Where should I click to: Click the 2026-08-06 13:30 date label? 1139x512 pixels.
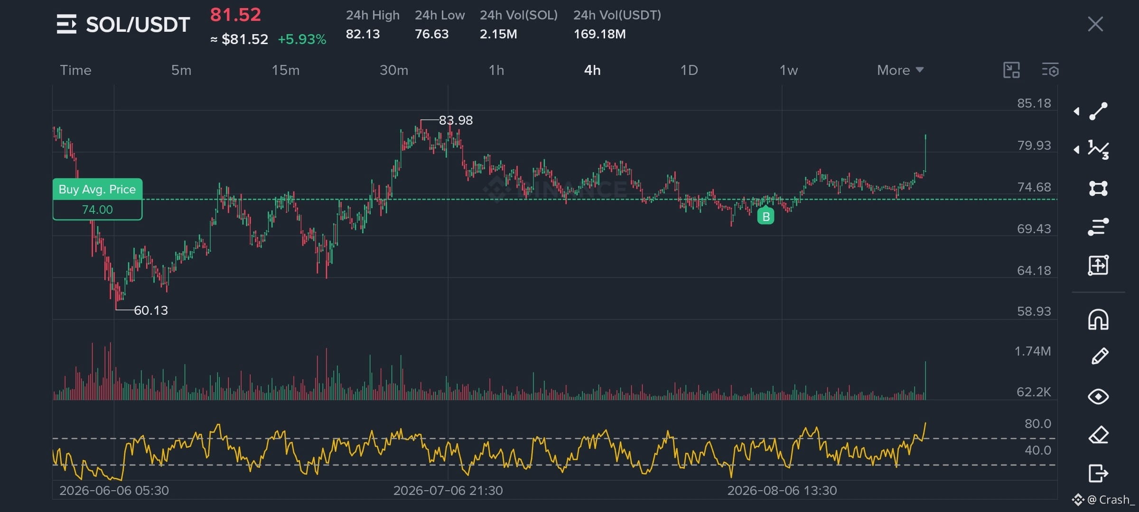click(782, 490)
